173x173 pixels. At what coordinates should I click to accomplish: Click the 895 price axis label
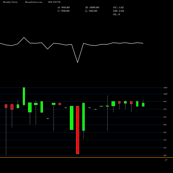(x=165, y=133)
